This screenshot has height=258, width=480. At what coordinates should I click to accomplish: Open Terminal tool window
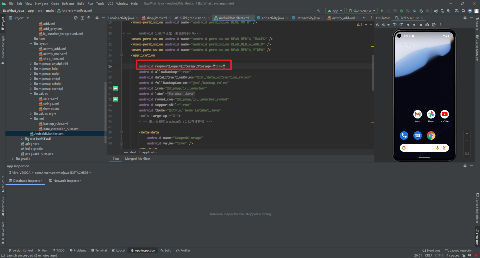(99, 250)
